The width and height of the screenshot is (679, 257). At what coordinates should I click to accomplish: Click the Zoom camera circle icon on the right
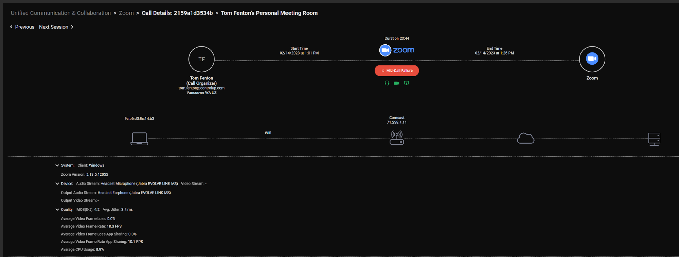click(x=592, y=59)
